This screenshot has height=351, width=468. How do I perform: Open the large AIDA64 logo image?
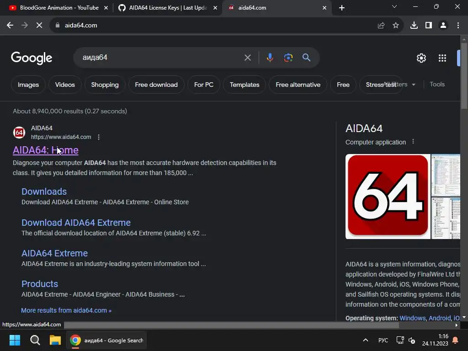(388, 197)
